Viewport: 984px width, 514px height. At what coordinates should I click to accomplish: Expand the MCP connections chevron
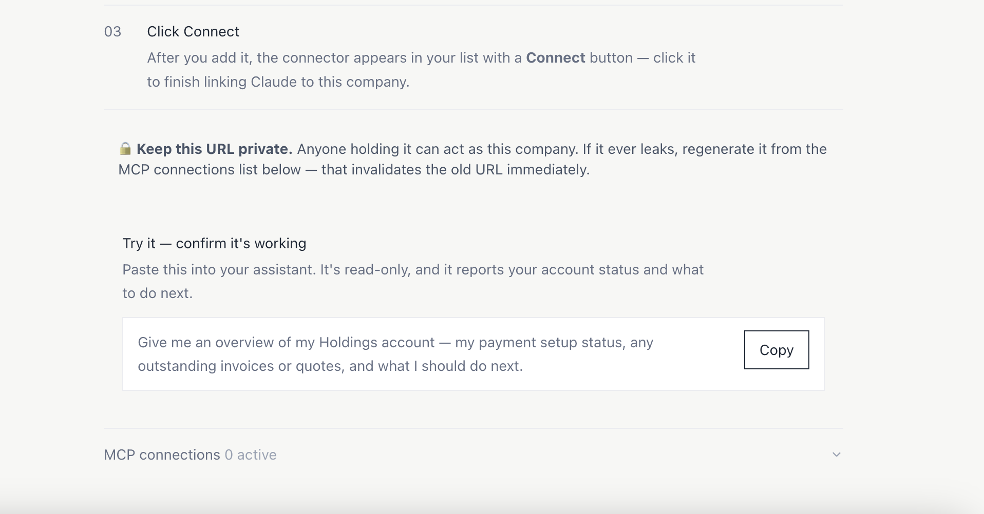(836, 454)
